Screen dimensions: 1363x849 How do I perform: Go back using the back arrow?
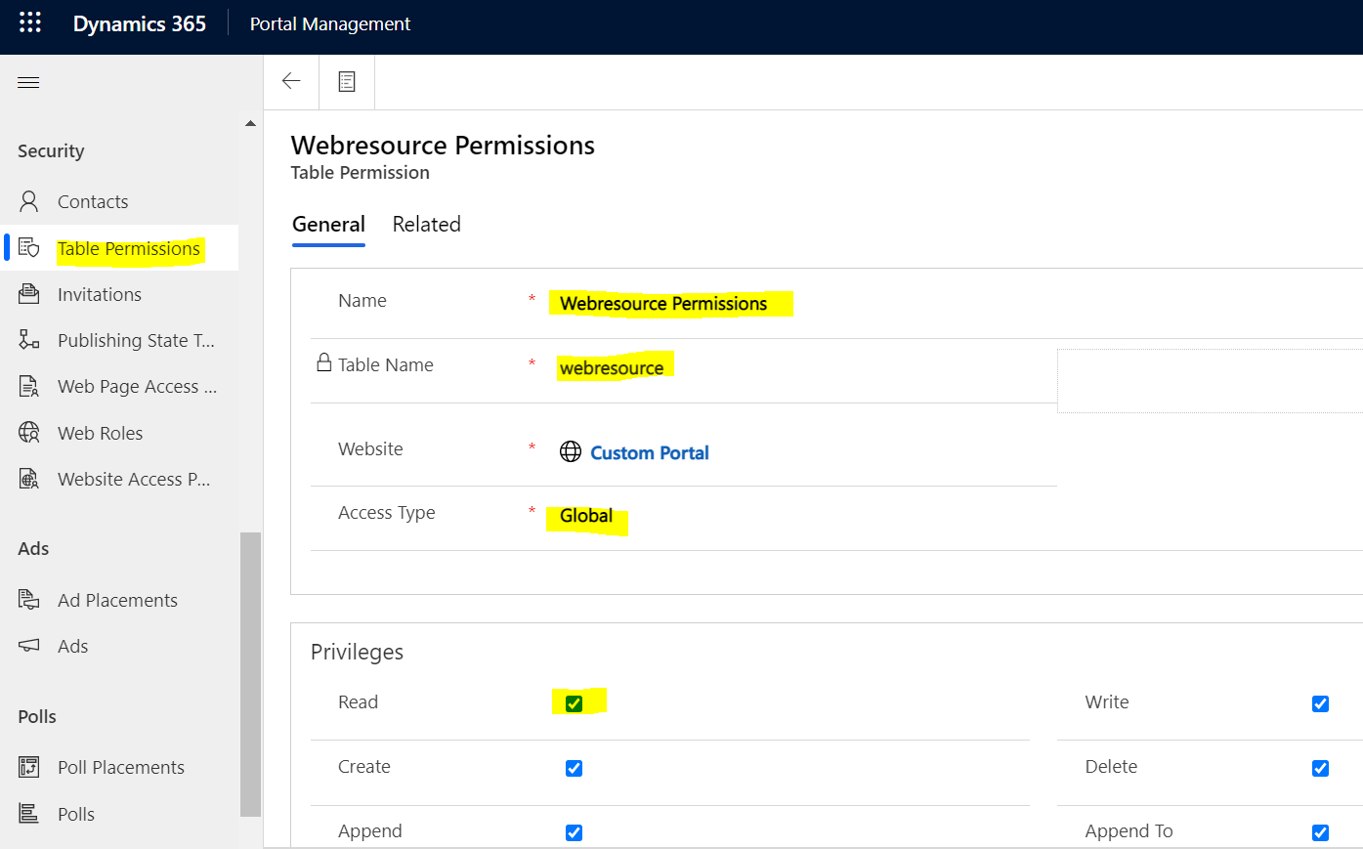click(291, 81)
